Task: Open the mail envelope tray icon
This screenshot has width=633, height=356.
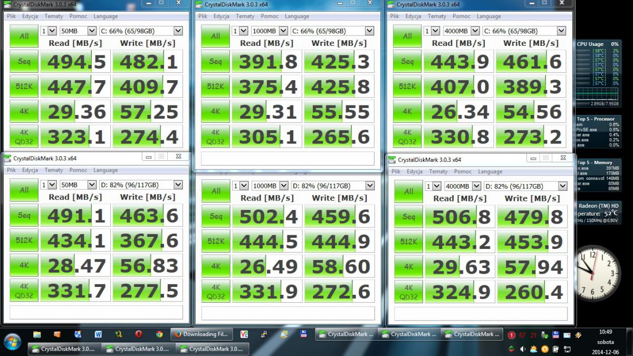Action: coord(567,335)
